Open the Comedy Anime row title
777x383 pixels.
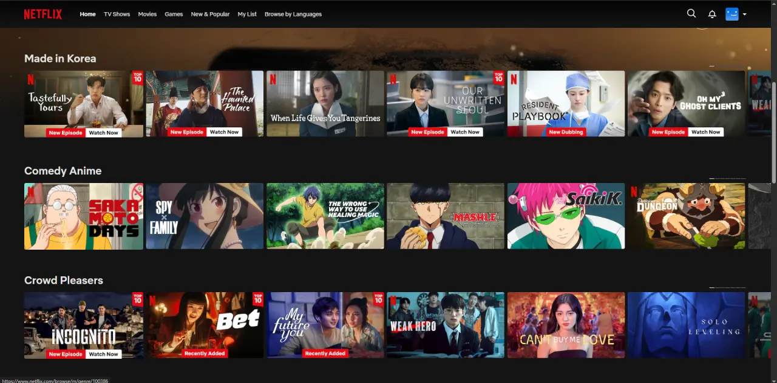(63, 171)
